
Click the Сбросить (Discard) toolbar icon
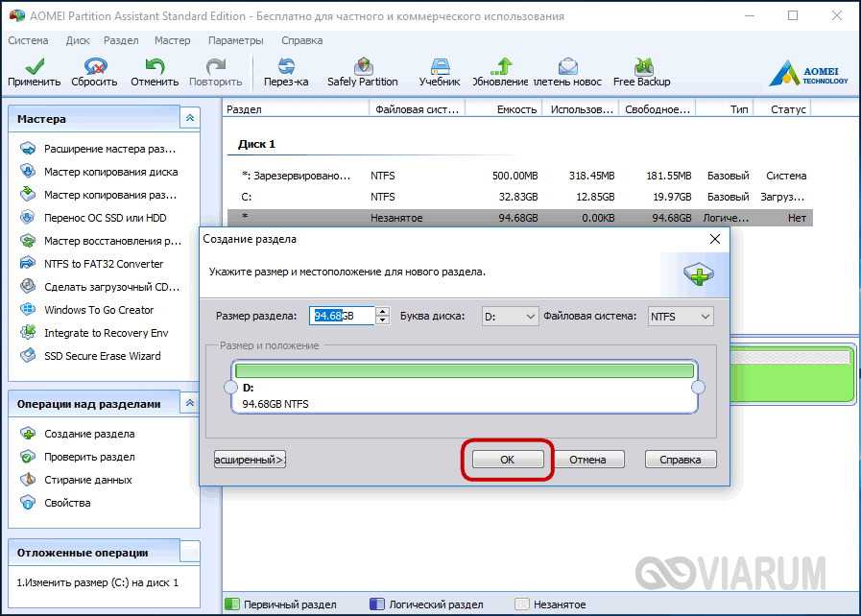coord(94,72)
